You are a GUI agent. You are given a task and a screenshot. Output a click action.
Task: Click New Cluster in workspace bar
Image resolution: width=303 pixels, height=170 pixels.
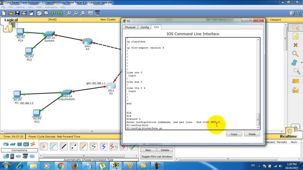(108, 19)
